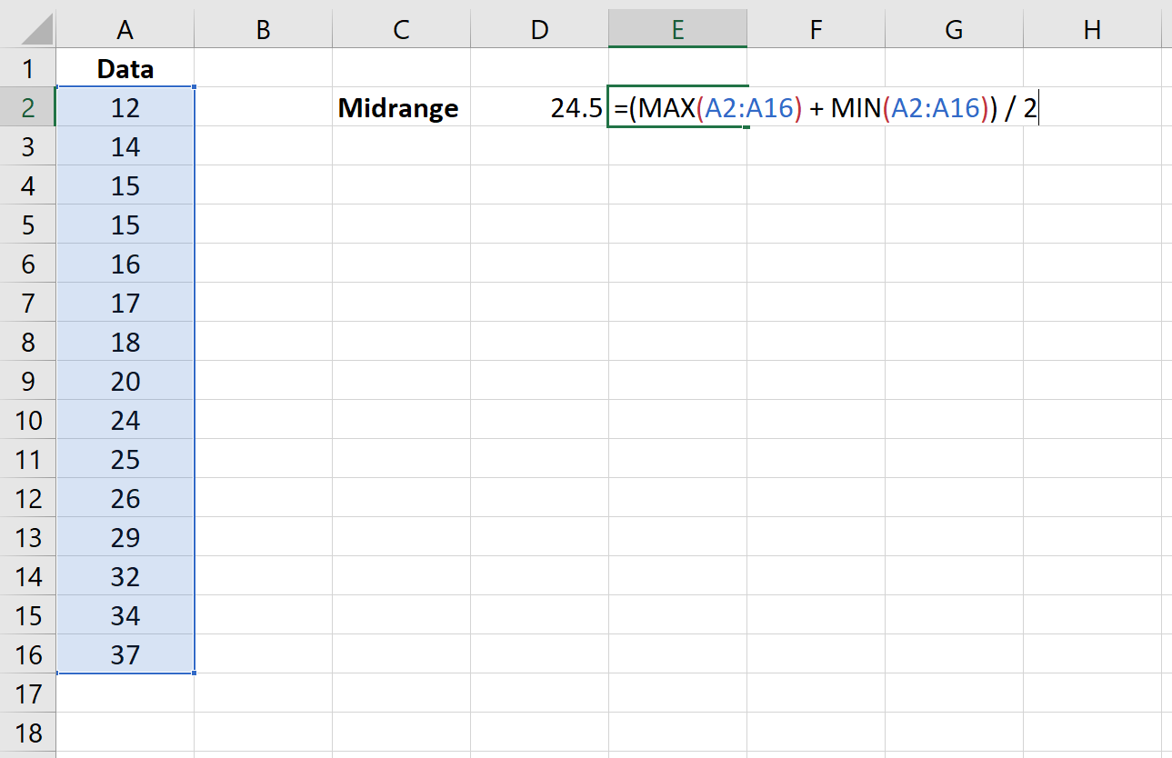Select row 7 header

point(28,303)
